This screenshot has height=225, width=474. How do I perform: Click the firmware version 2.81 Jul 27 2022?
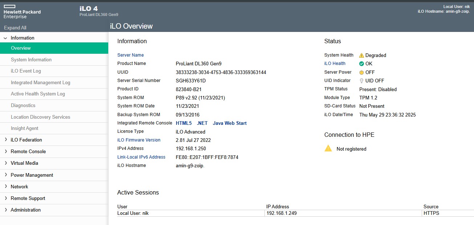[193, 140]
